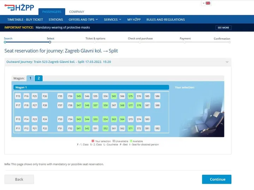Screen dimensions: 254x190
Task: Select available seat S65
Action: [x=114, y=96]
